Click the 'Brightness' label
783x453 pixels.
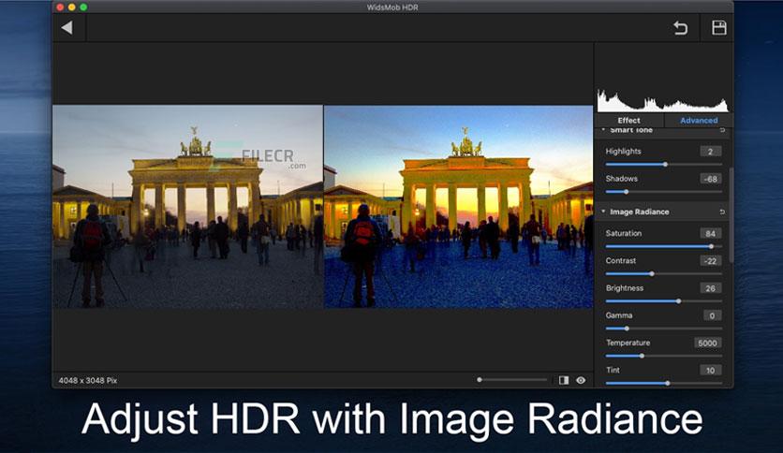(625, 288)
